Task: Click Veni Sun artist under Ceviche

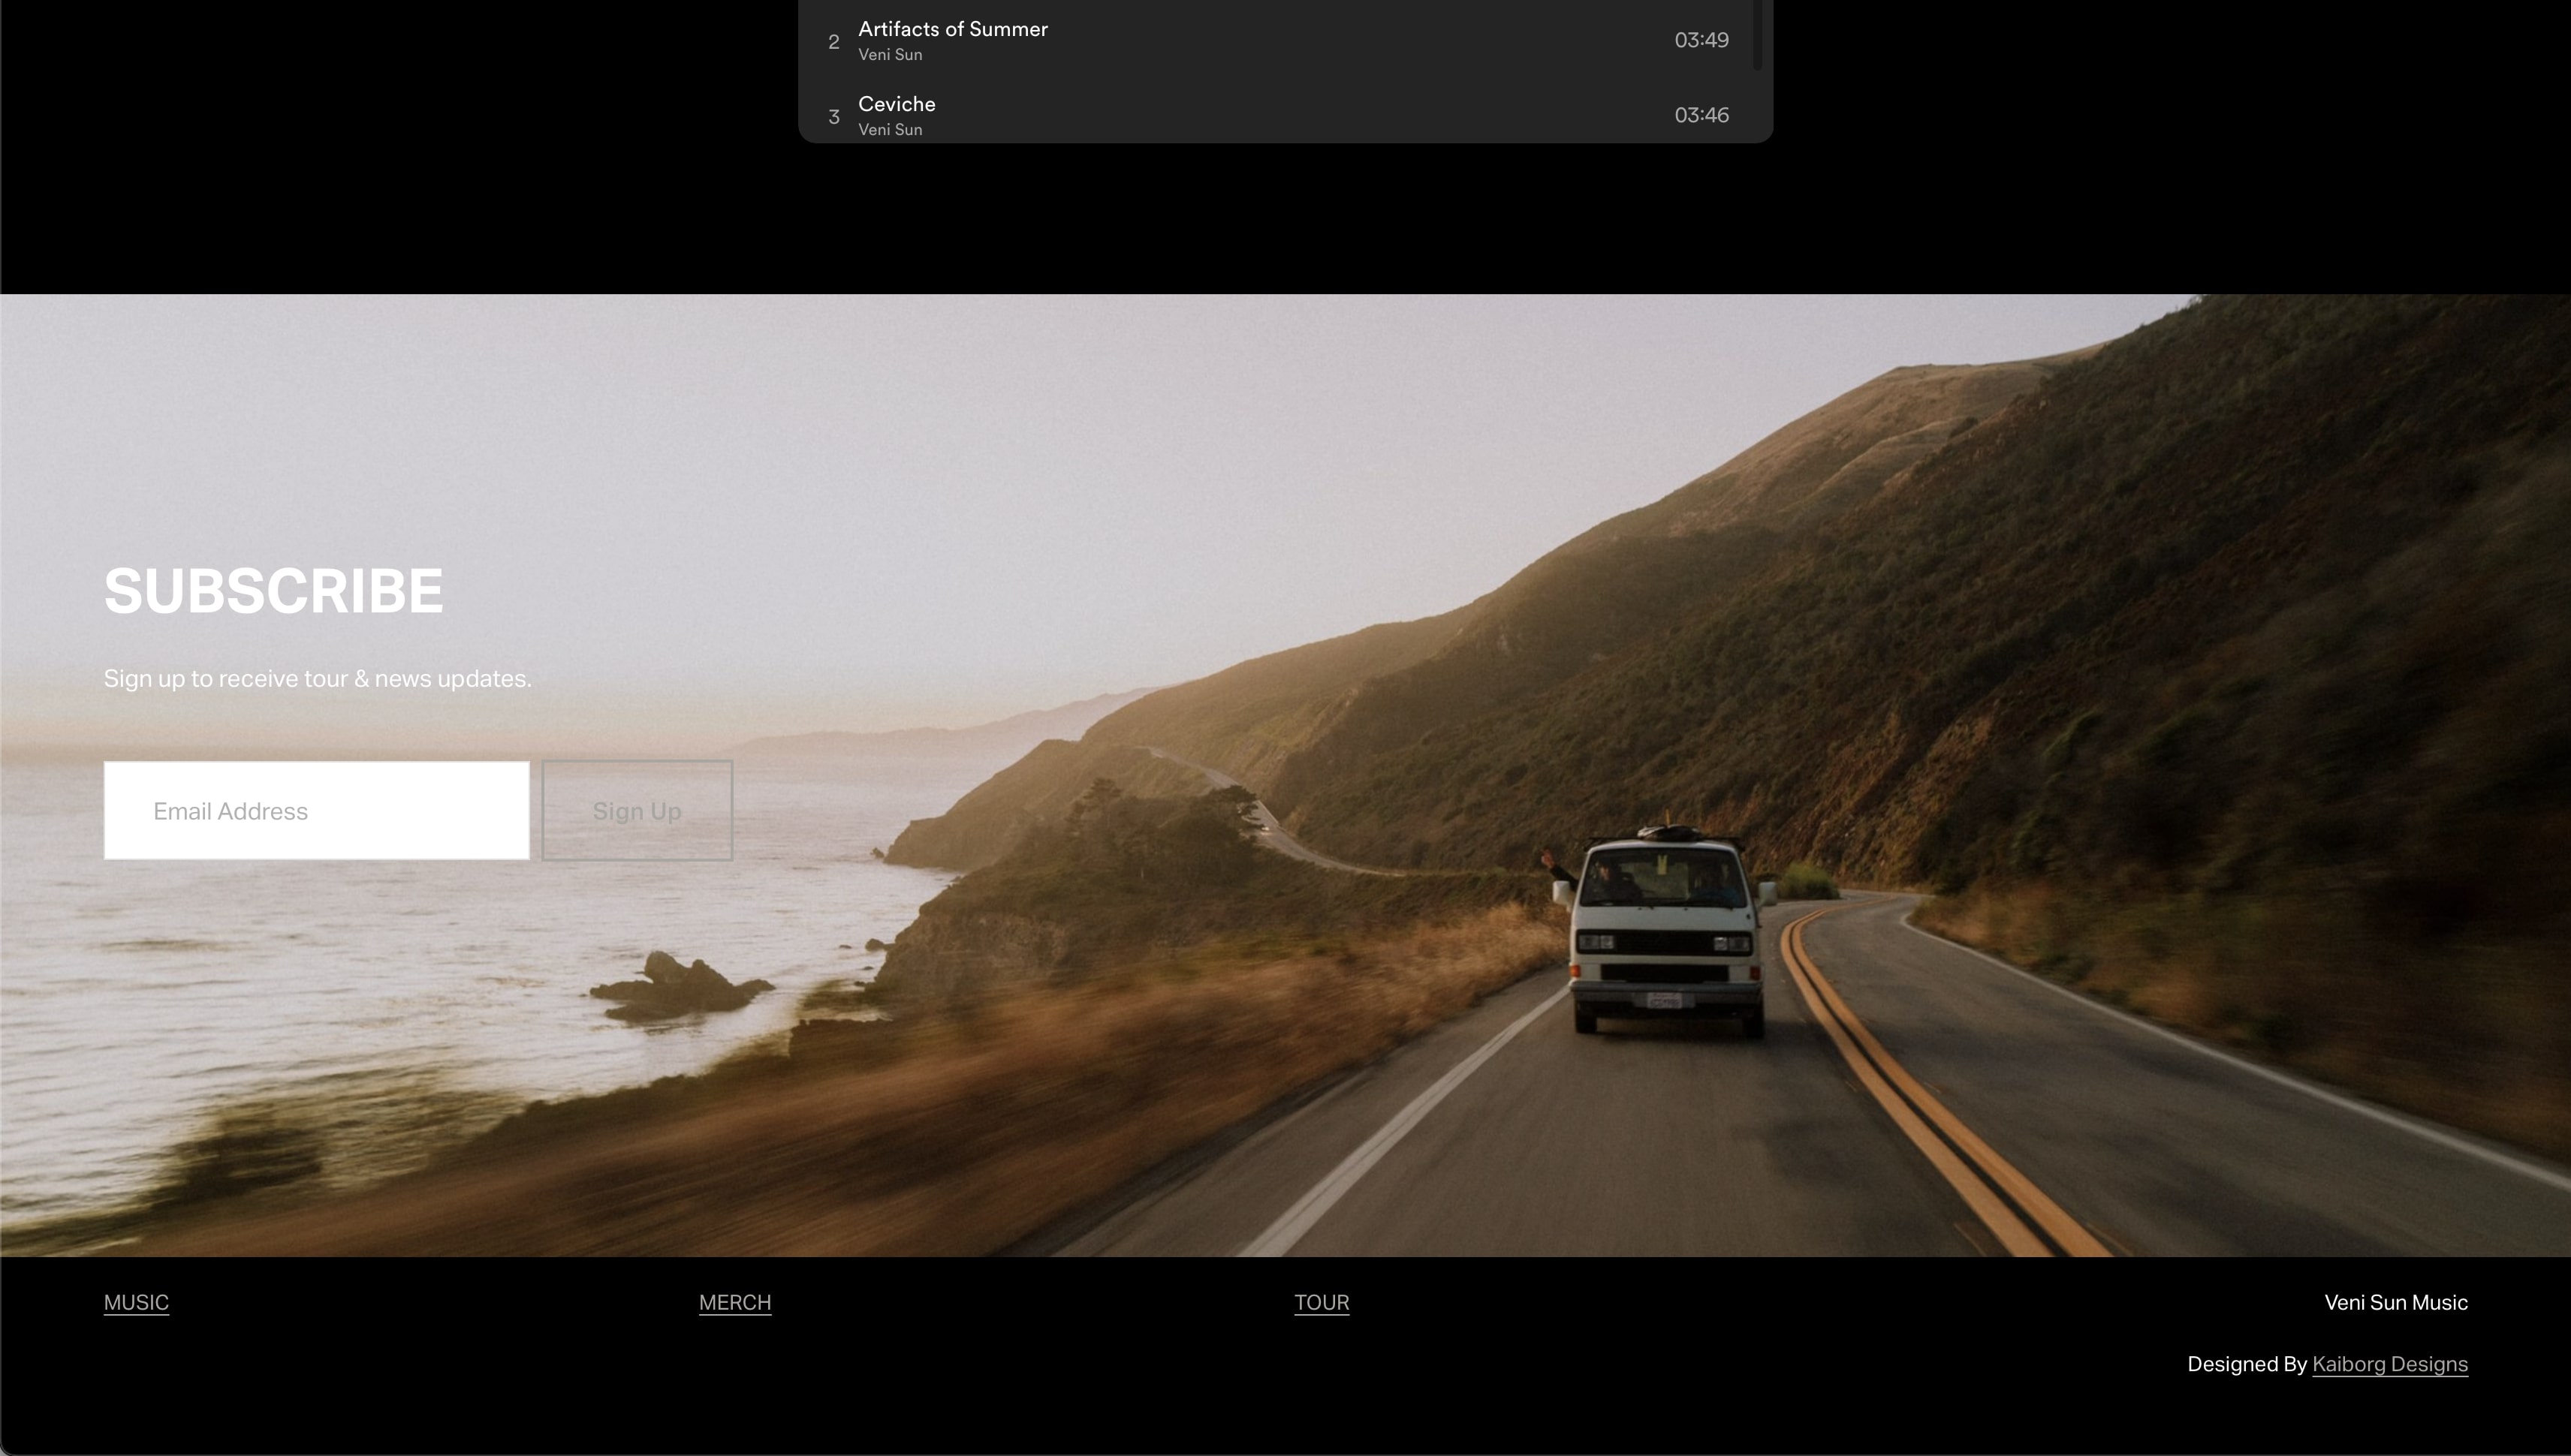Action: pos(889,130)
